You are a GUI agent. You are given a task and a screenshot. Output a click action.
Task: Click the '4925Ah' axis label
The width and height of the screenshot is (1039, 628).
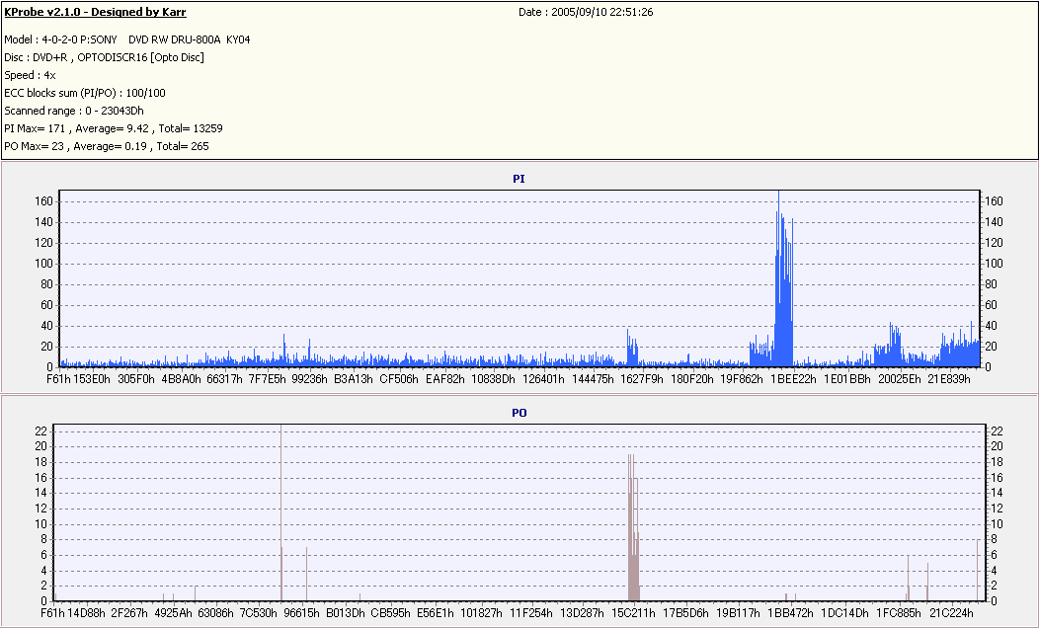coord(173,613)
